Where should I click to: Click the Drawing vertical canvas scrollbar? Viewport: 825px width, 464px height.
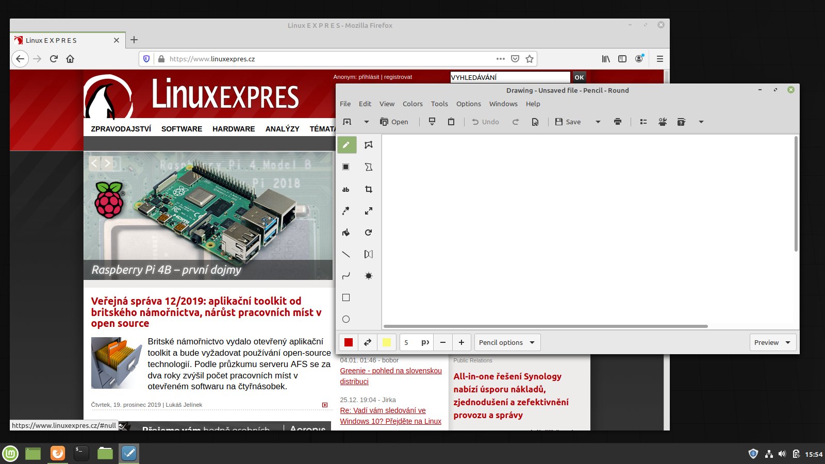coord(796,194)
